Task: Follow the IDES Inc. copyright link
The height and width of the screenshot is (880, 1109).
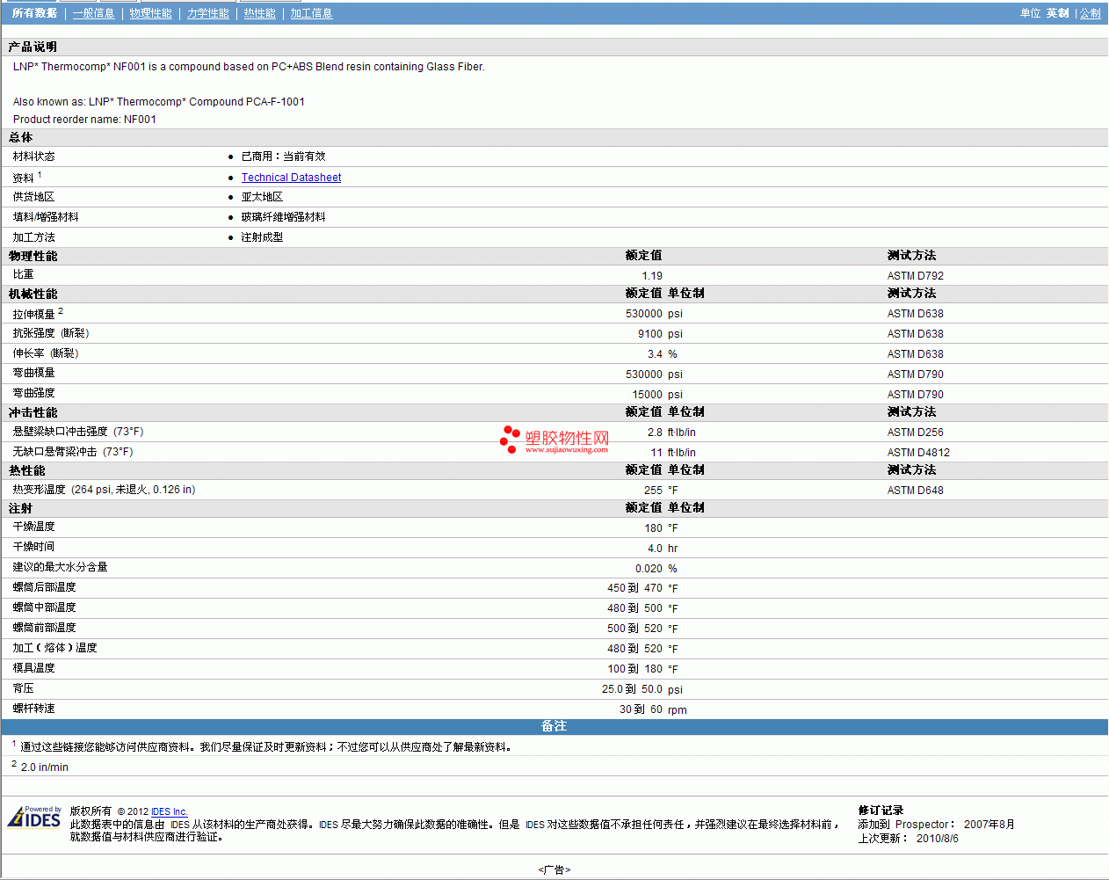Action: [169, 811]
